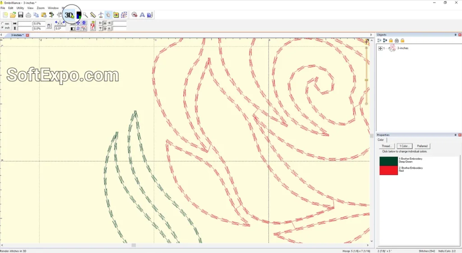Open a design file with folder icon

pos(13,15)
